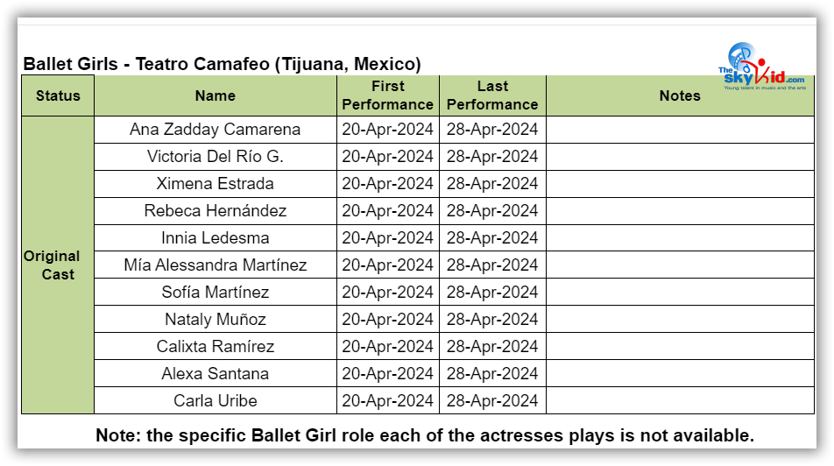Click the Alexa Santana name cell
The height and width of the screenshot is (466, 834).
[x=216, y=373]
